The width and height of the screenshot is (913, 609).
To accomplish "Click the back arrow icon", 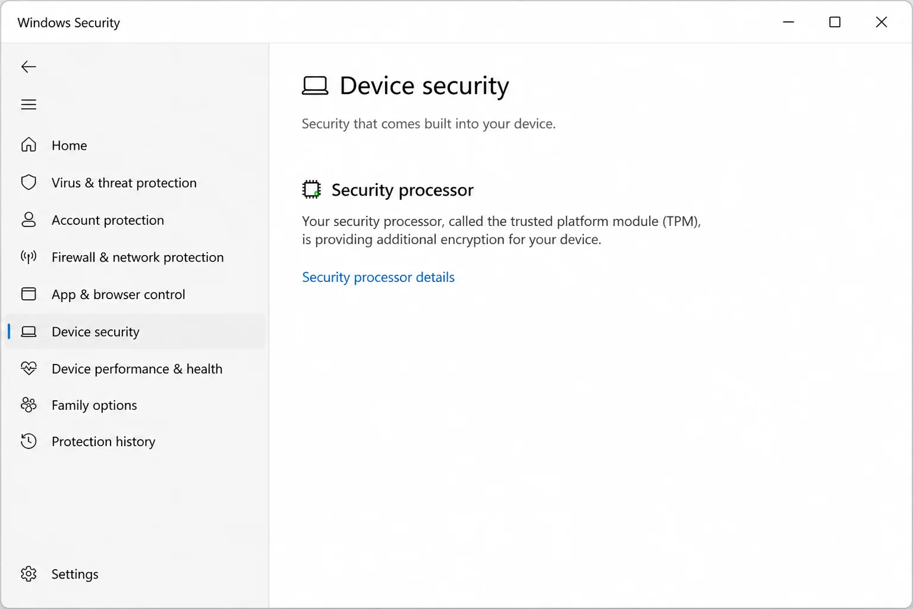I will pyautogui.click(x=29, y=67).
